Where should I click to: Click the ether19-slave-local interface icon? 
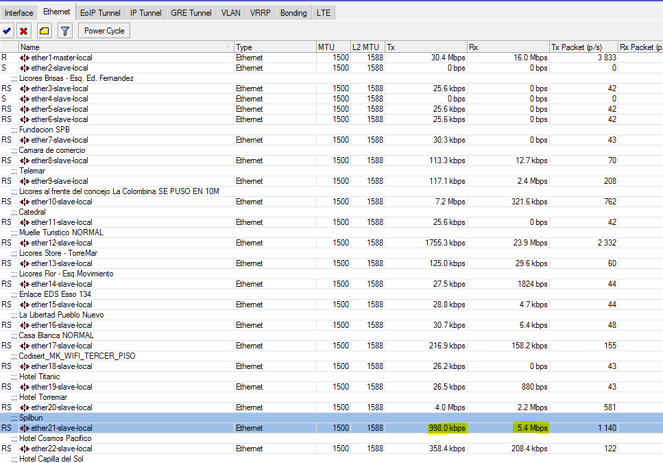[25, 387]
